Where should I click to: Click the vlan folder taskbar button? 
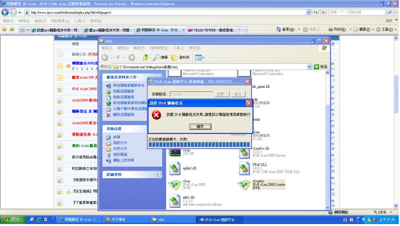click(x=172, y=220)
